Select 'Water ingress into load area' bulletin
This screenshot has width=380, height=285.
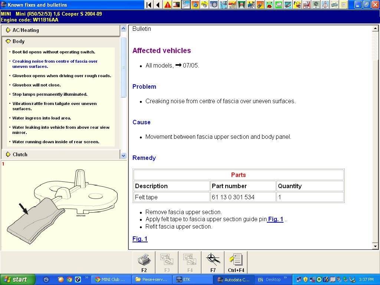[x=42, y=118]
